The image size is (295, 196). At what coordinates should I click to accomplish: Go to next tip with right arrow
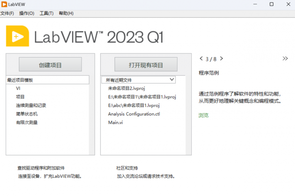[x=221, y=58]
